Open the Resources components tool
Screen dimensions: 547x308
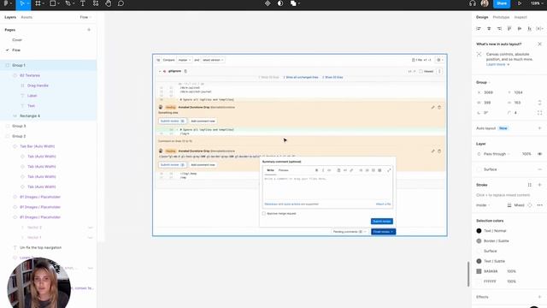click(x=95, y=3)
